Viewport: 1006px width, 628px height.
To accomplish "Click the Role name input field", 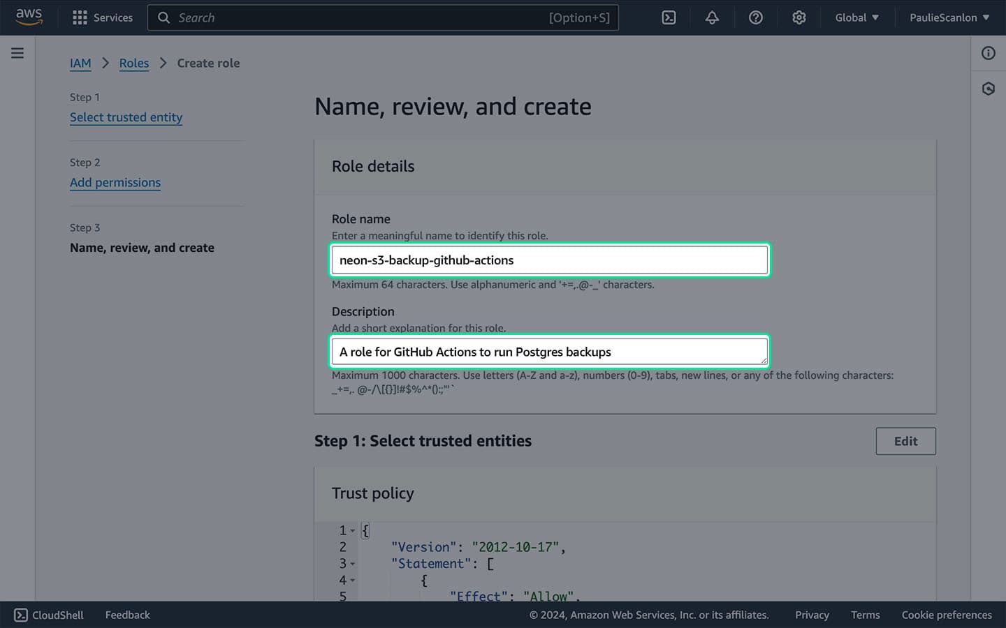I will click(x=549, y=260).
